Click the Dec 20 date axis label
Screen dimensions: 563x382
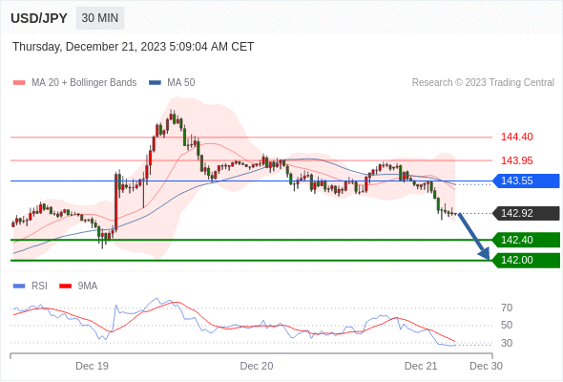(257, 366)
